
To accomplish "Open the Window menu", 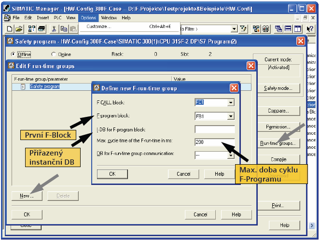I will click(109, 18).
